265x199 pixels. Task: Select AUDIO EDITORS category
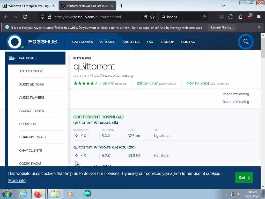[31, 84]
